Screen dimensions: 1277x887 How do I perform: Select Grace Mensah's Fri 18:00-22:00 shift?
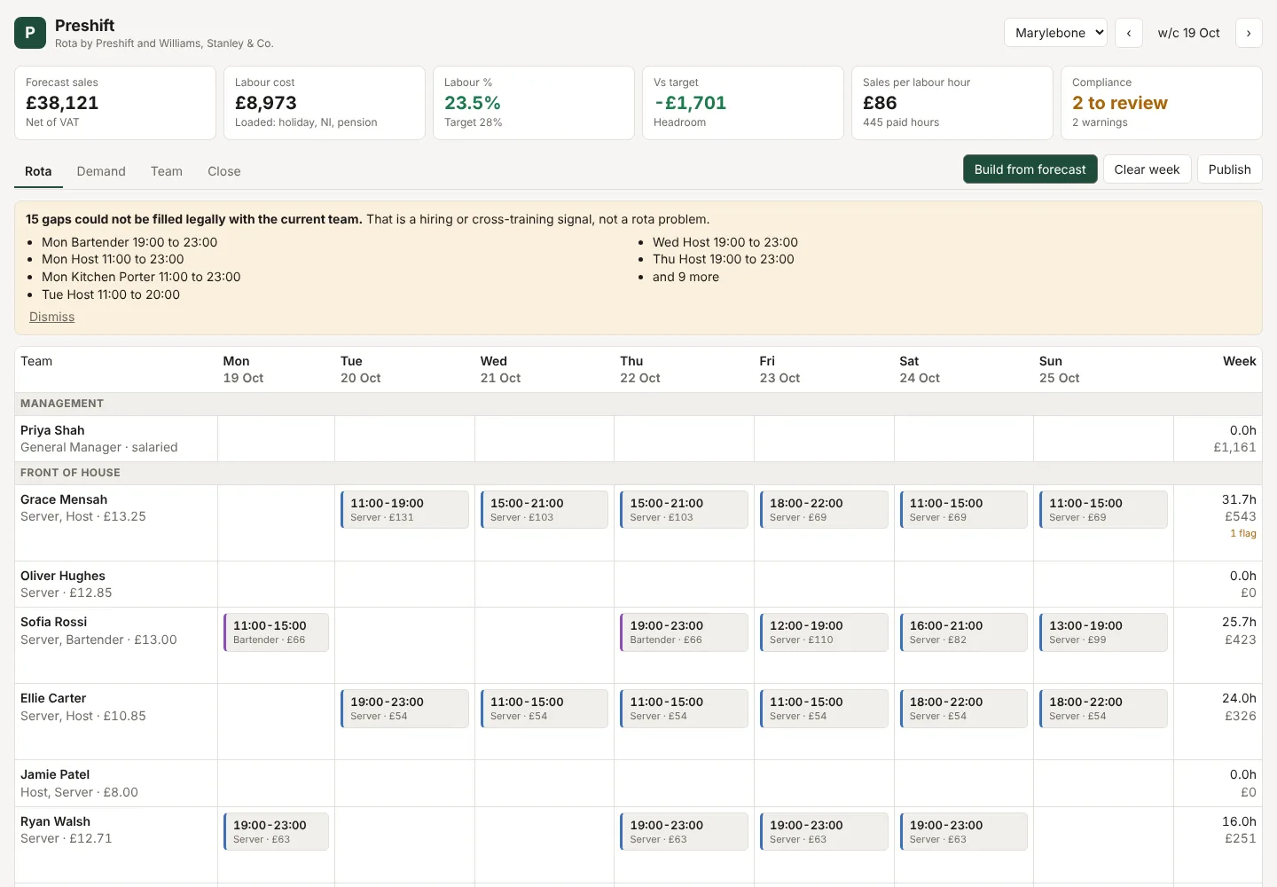[824, 510]
